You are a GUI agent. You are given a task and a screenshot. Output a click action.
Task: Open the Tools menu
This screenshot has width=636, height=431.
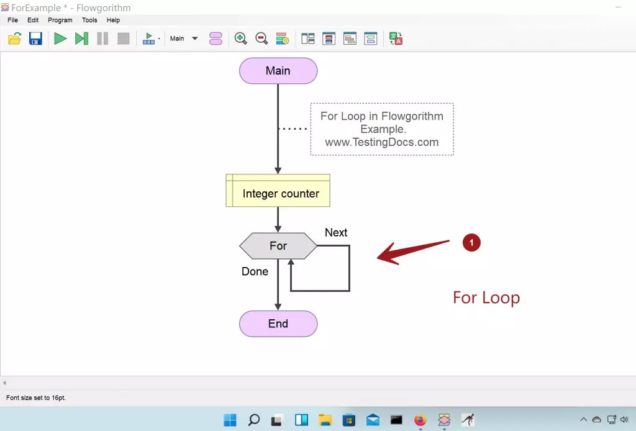click(x=89, y=20)
